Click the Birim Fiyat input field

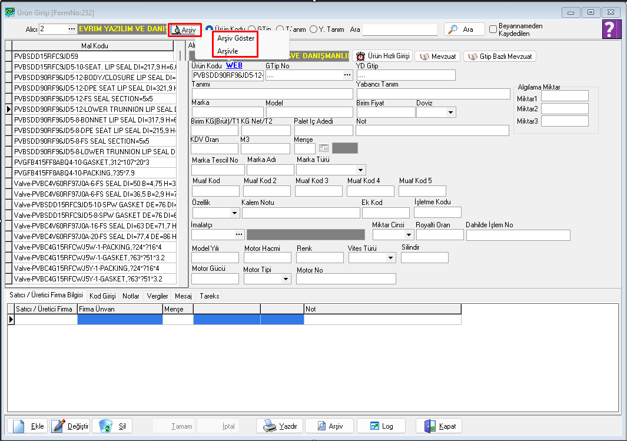[386, 112]
